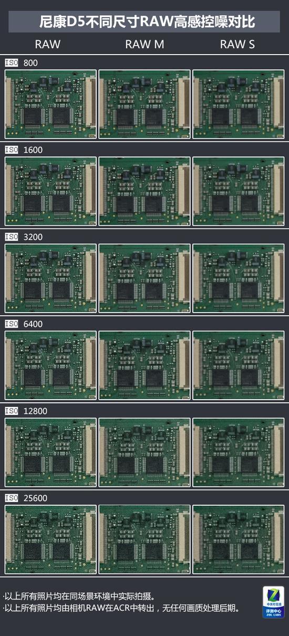View the ISO 6400 RAW S thumbnail
Screen dimensions: 289x636
(239, 366)
